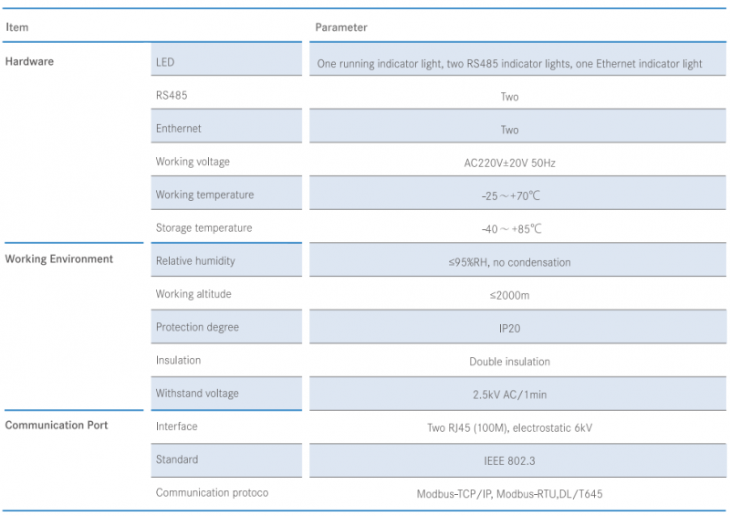Click the "LED" row label cell

coord(225,63)
